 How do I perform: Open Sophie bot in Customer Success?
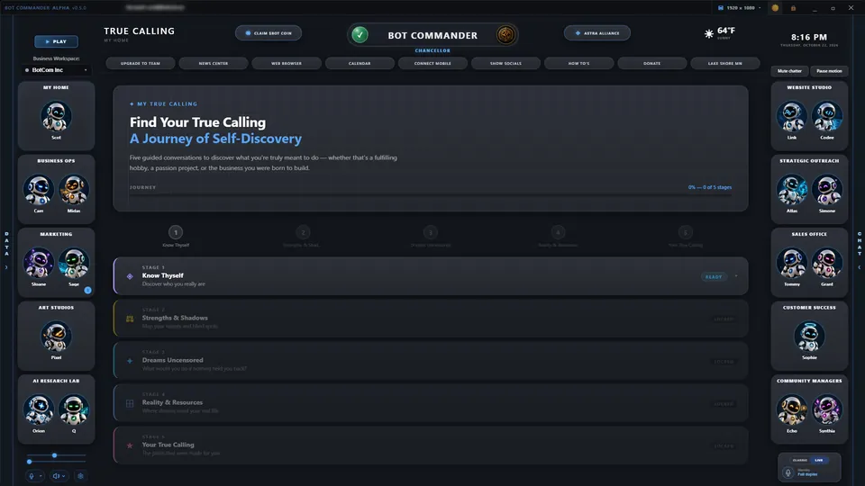pyautogui.click(x=809, y=336)
